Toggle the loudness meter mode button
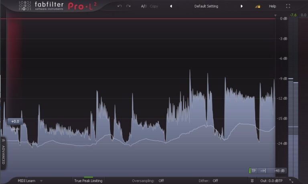Image resolution: width=308 pixels, height=184 pixels. click(262, 171)
